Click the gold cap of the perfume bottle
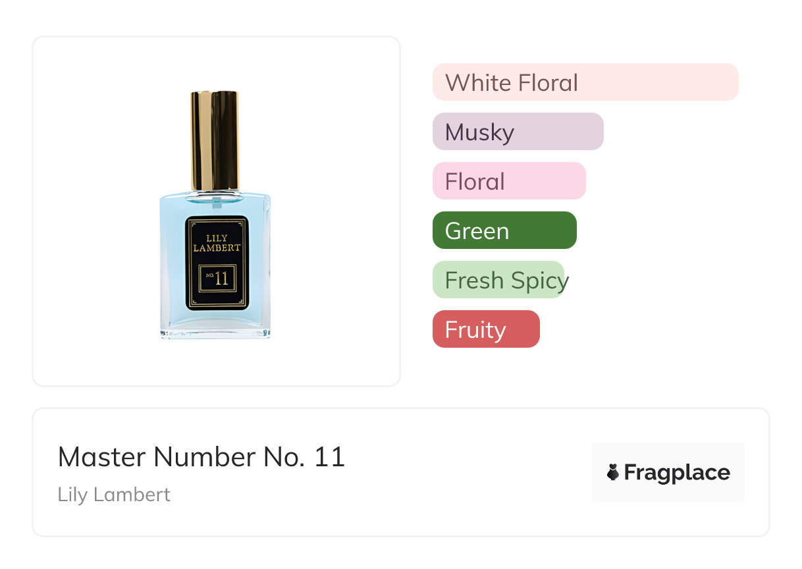 (215, 138)
